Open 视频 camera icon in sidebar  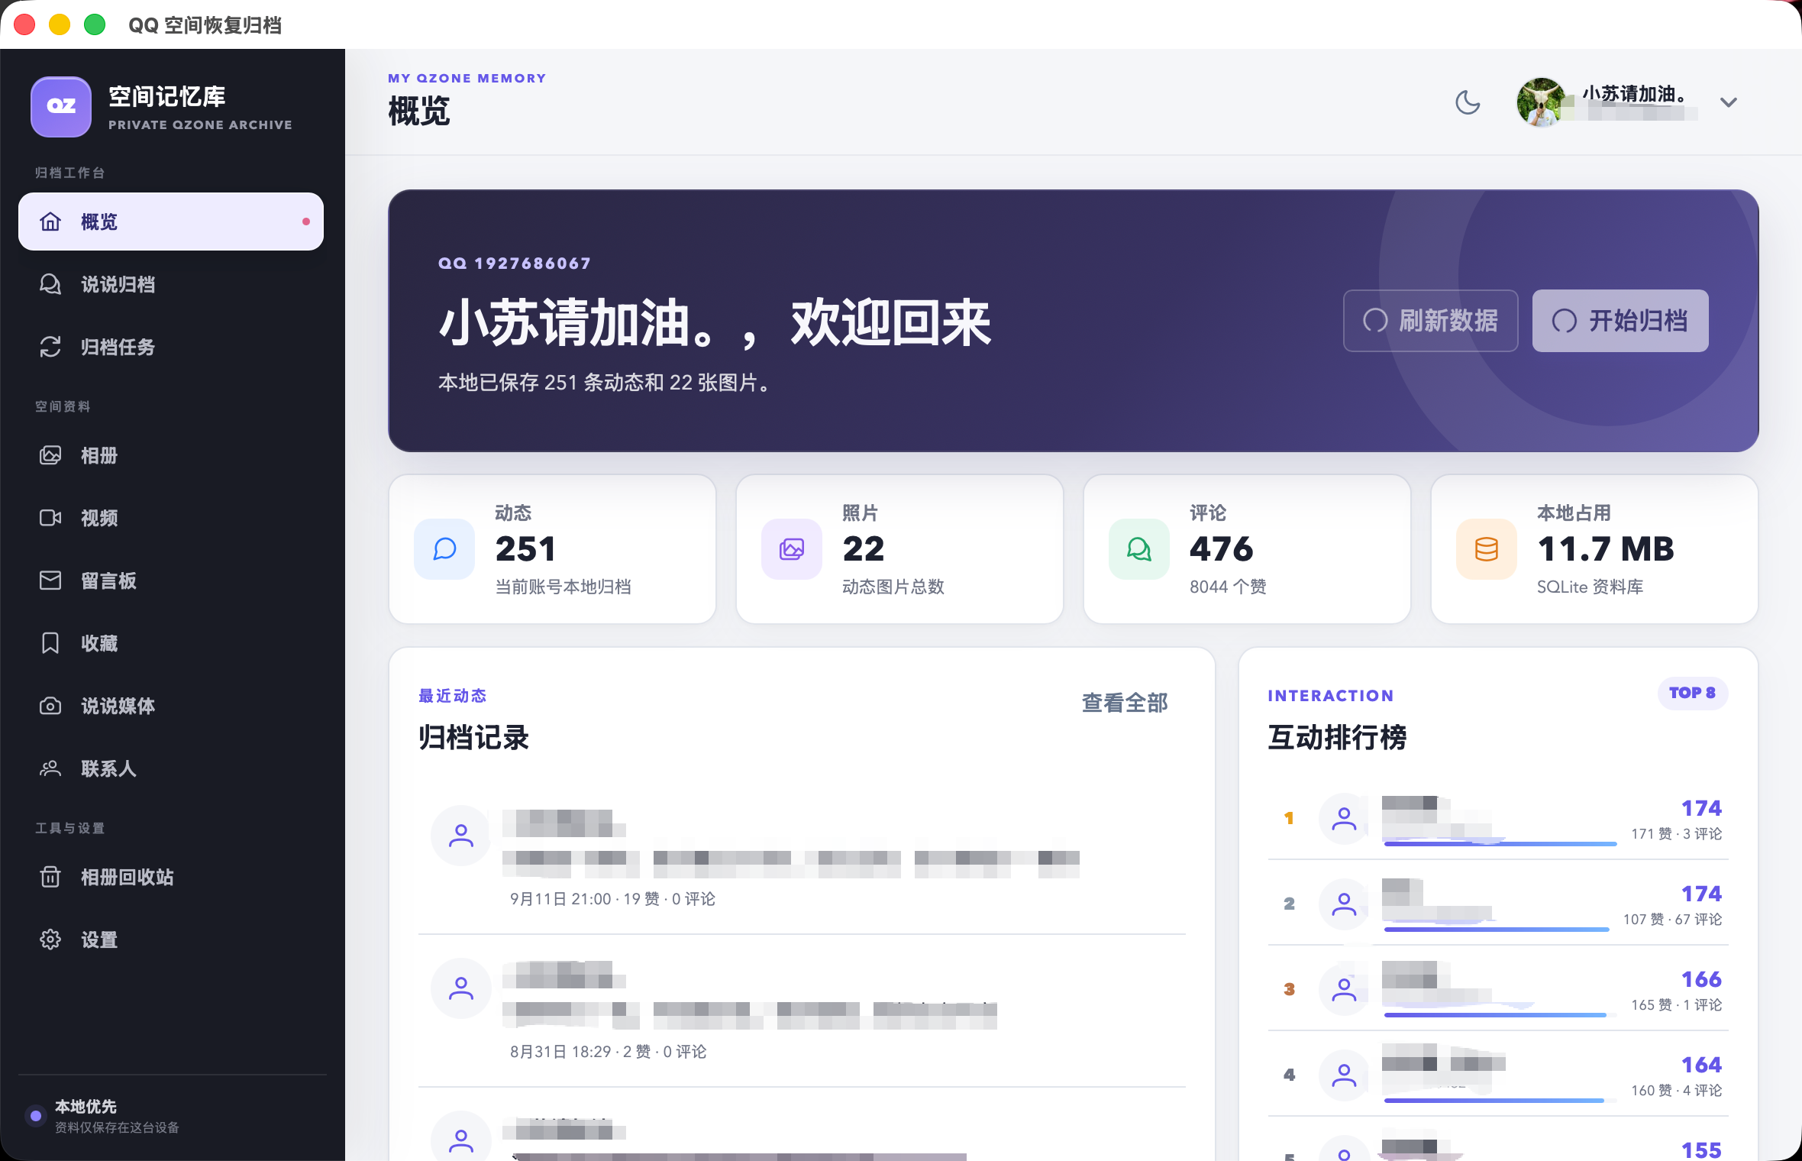tap(50, 518)
